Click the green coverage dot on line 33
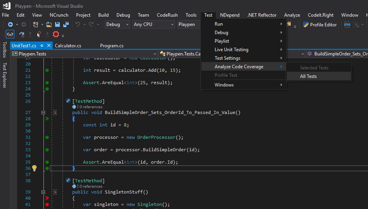This screenshot has height=209, width=368. 47,150
